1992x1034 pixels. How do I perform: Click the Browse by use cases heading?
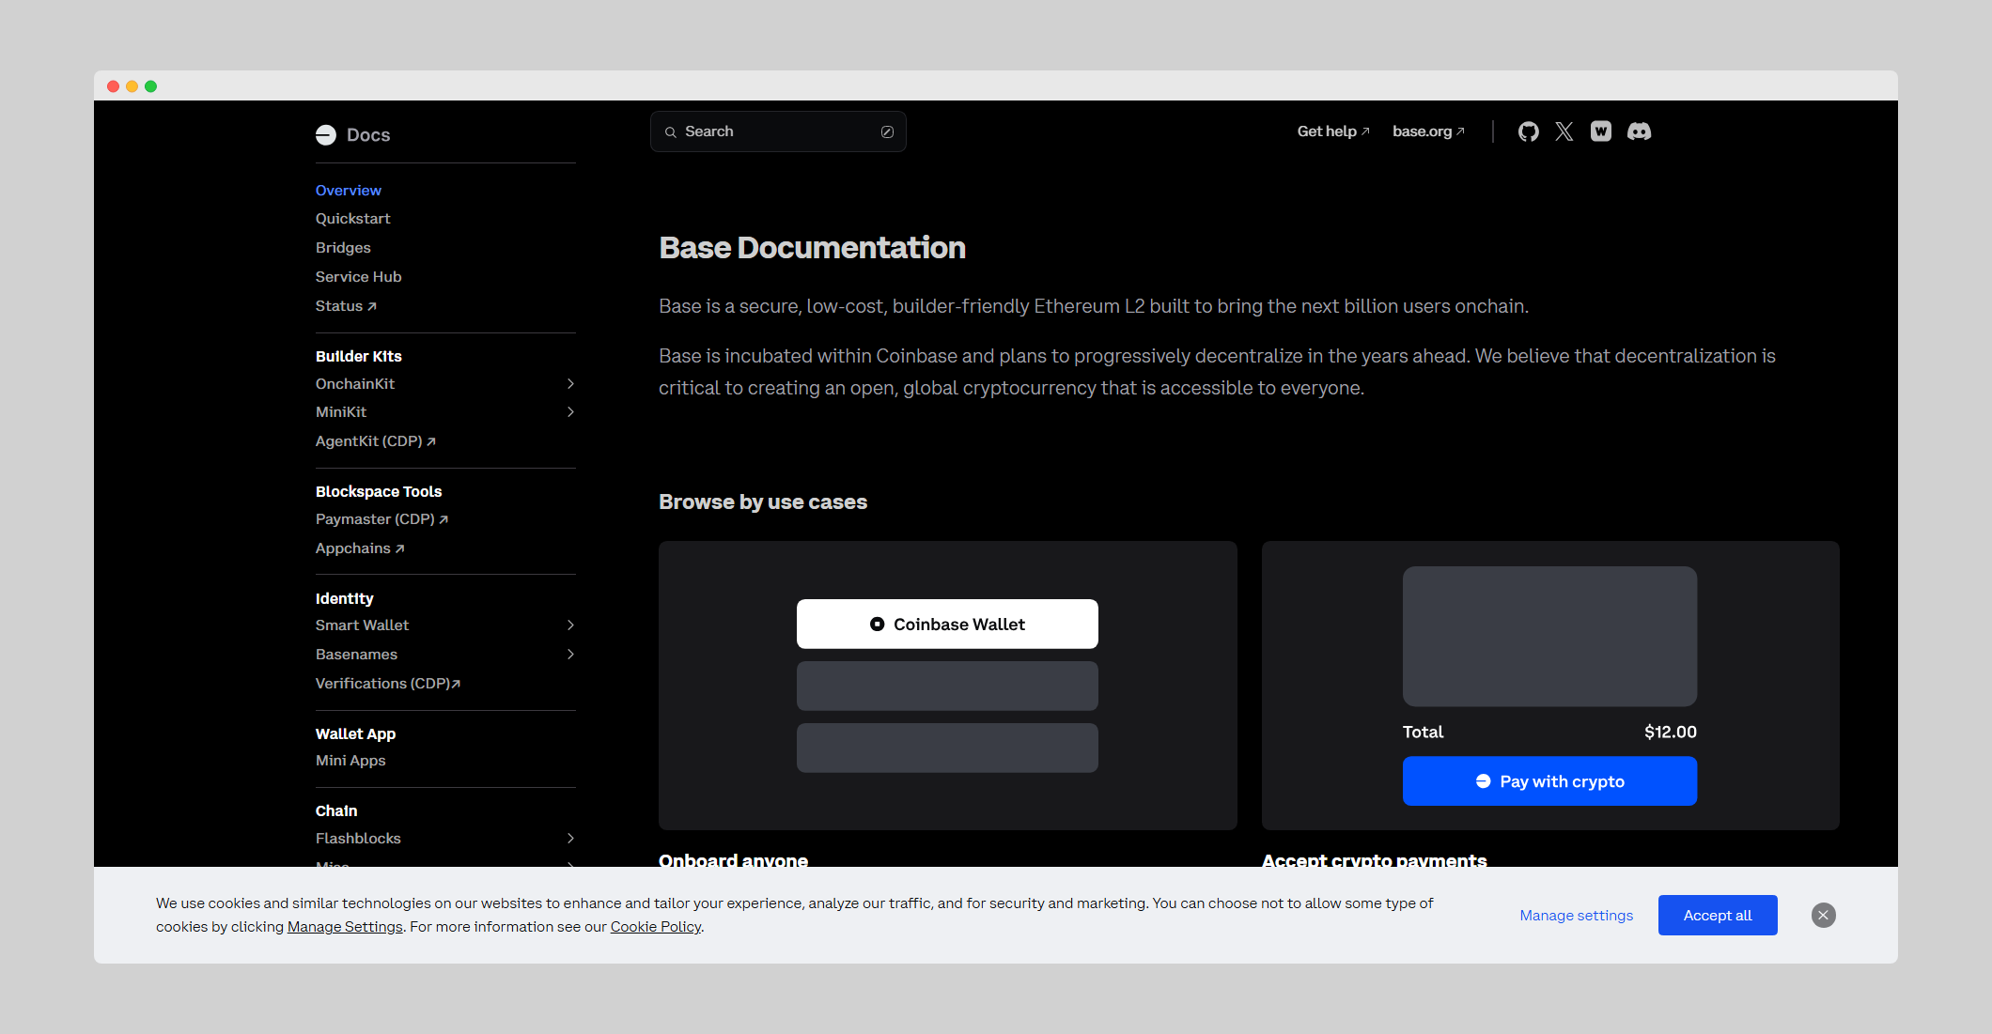click(763, 502)
